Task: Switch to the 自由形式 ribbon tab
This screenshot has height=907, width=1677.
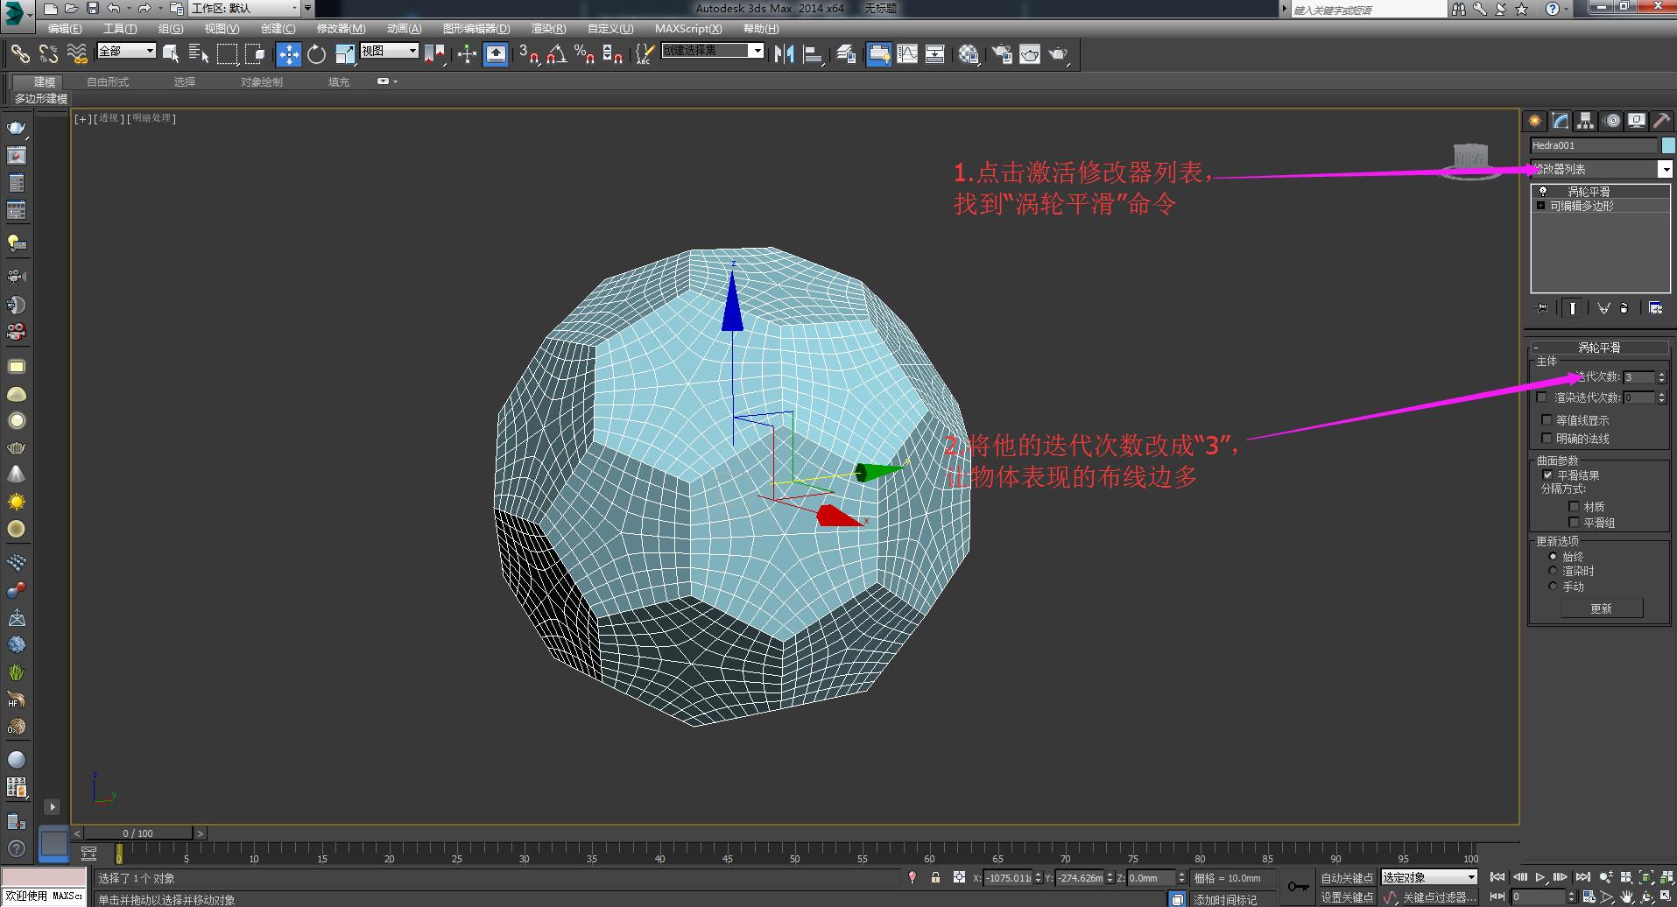Action: [109, 81]
